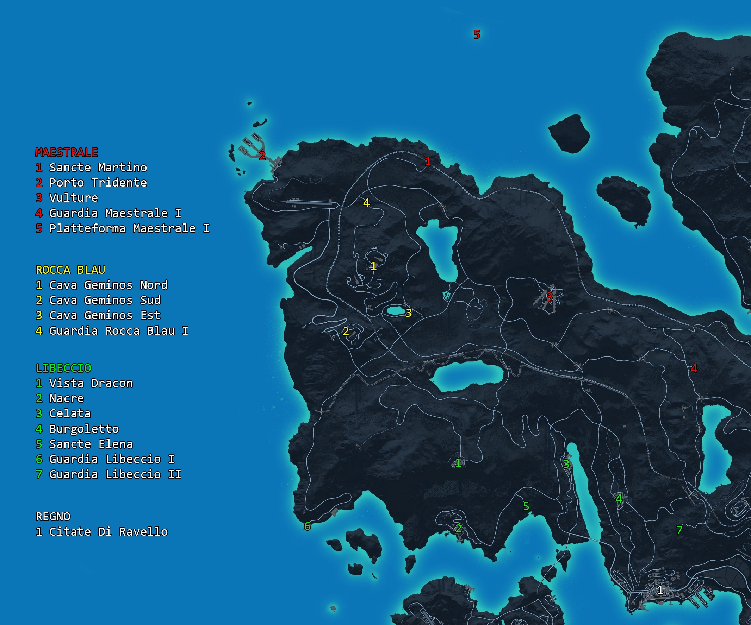Click green marker 2 at Nacre
Image resolution: width=751 pixels, height=625 pixels.
[x=459, y=529]
